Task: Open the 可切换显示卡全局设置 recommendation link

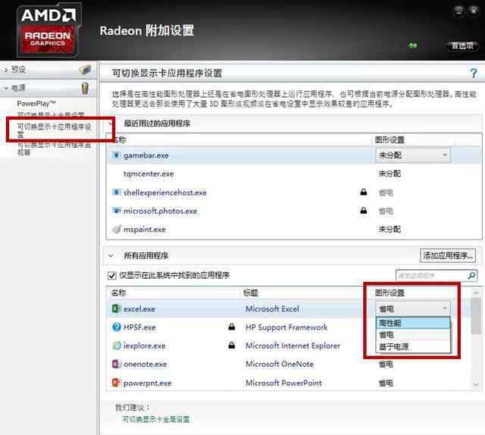Action: (x=156, y=419)
